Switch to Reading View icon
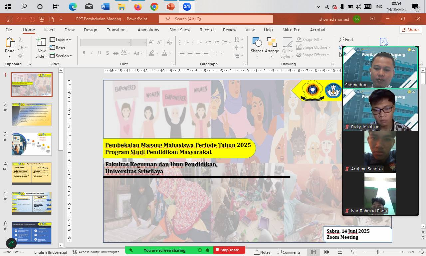The height and width of the screenshot is (256, 426). (340, 252)
